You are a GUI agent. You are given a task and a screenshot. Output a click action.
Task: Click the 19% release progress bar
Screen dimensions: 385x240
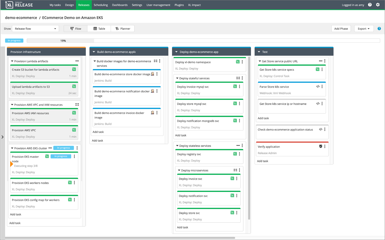[63, 41]
